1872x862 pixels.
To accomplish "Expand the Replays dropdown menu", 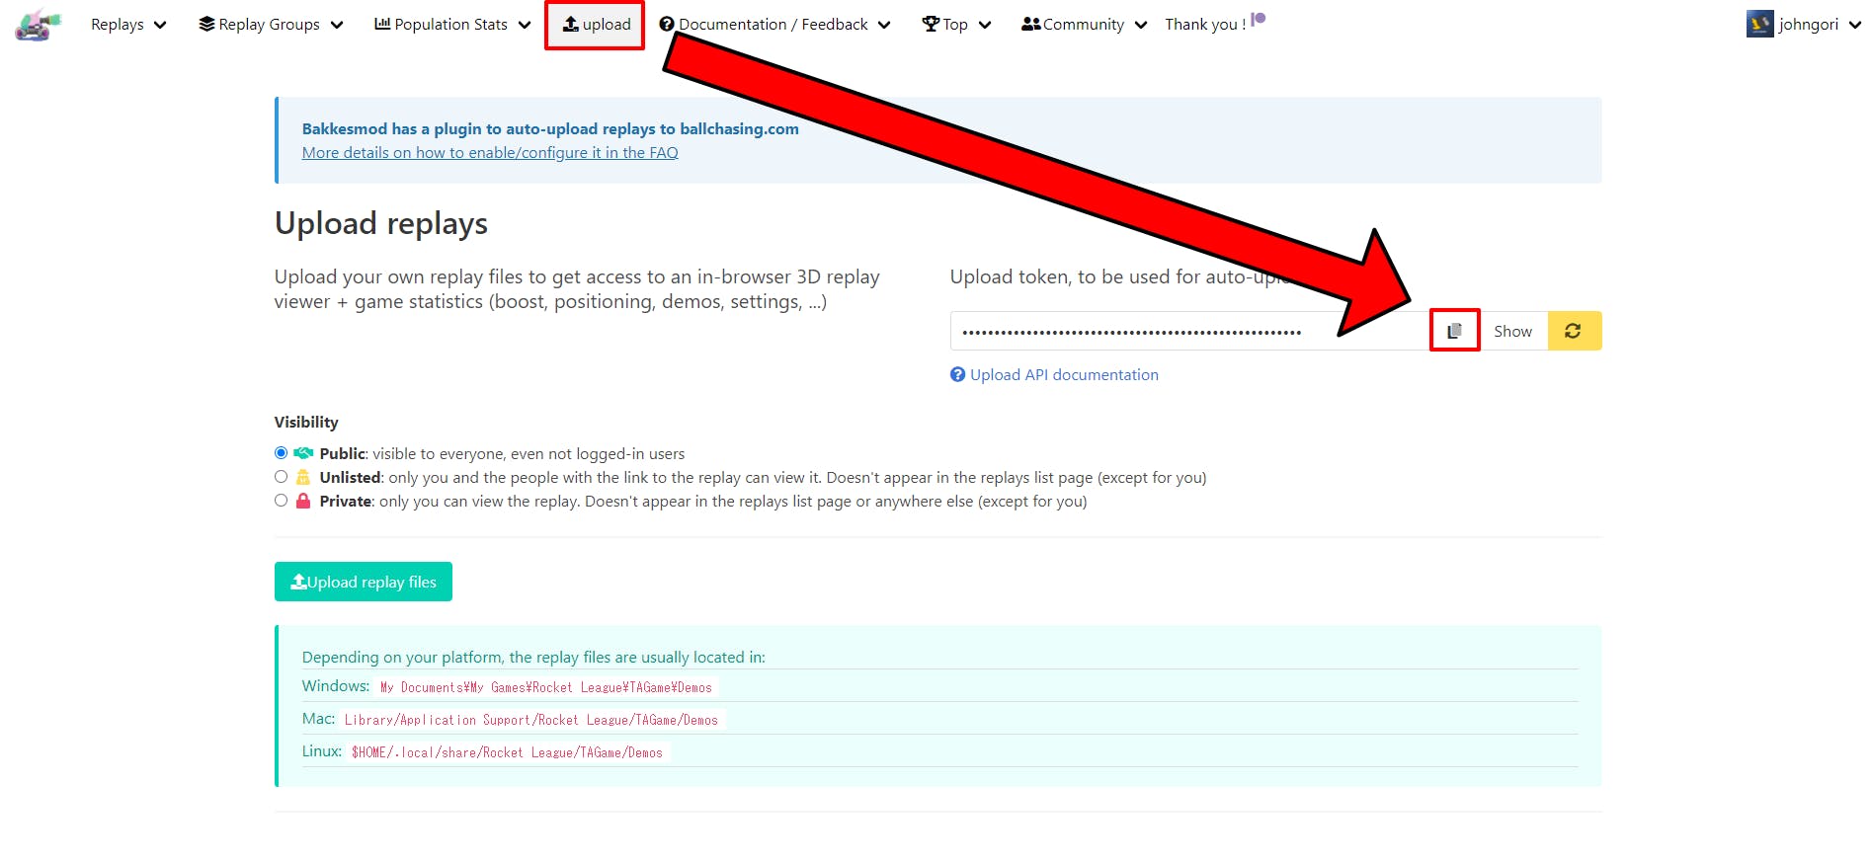I will (x=128, y=24).
